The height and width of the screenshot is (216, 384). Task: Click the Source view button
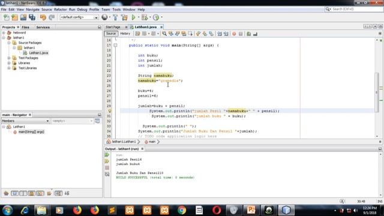tap(110, 34)
